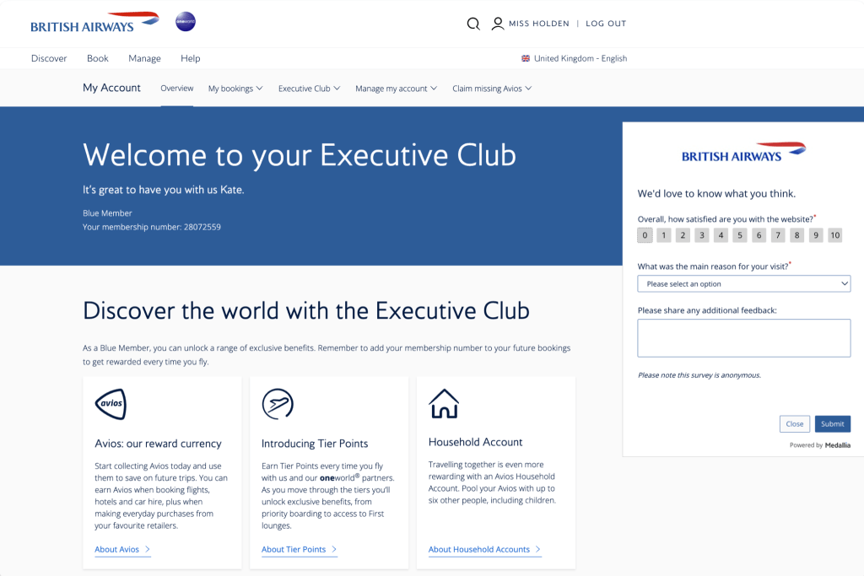Click the Avios shield icon
Viewport: 864px width, 576px height.
pos(111,404)
